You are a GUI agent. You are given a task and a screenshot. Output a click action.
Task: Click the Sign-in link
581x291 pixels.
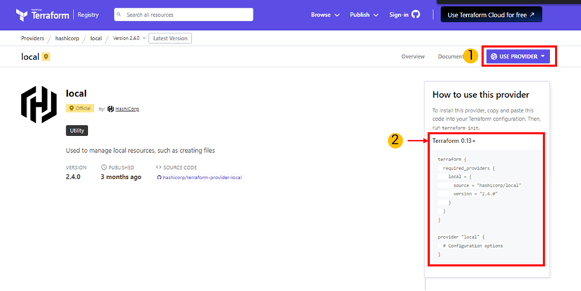pos(399,15)
